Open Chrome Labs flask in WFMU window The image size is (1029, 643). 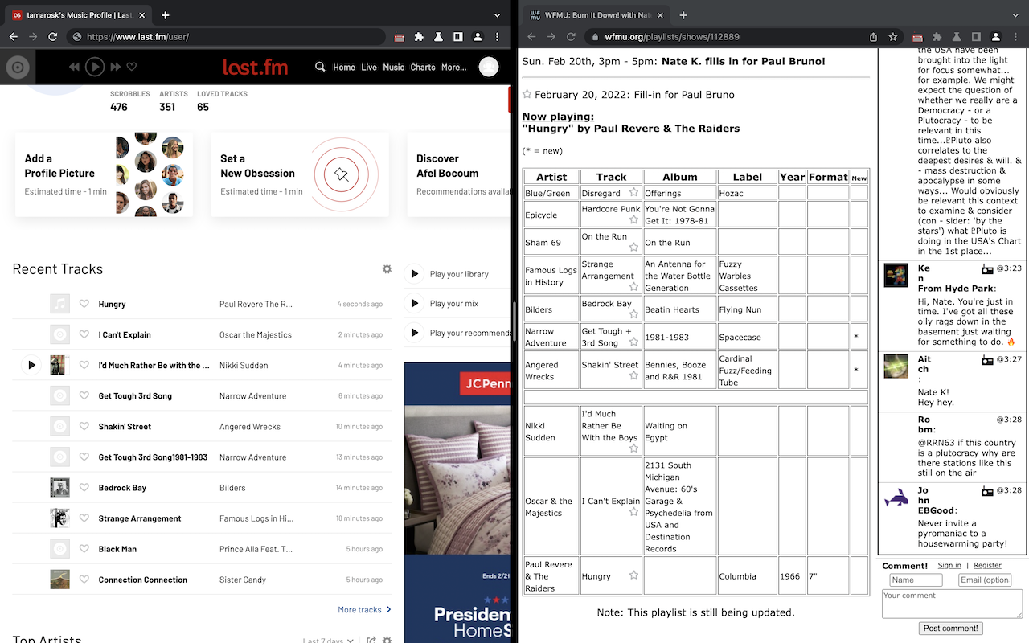(957, 37)
